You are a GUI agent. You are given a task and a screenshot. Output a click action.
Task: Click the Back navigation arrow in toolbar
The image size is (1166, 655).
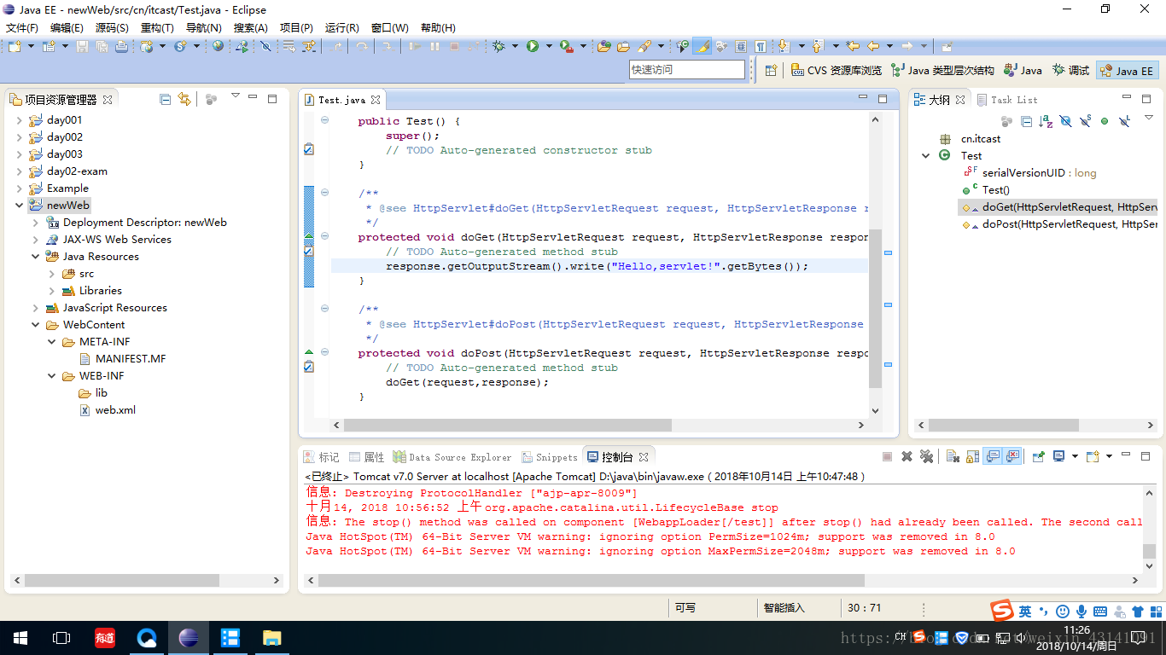tap(872, 46)
